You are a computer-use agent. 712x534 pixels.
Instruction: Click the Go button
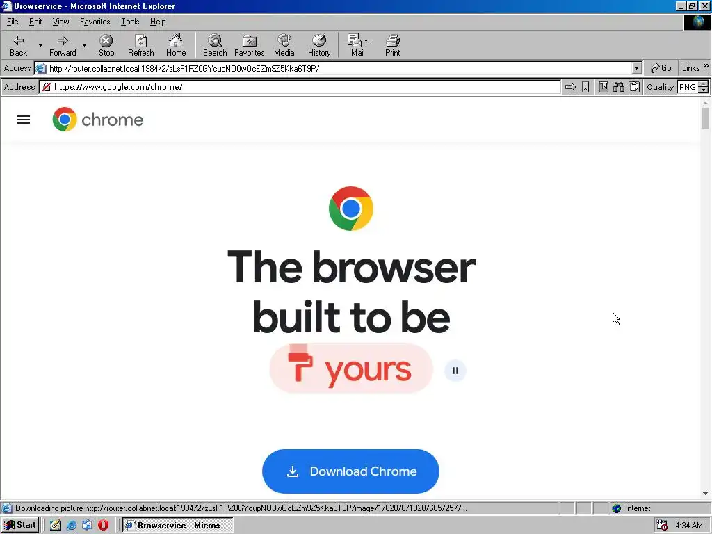coord(661,68)
